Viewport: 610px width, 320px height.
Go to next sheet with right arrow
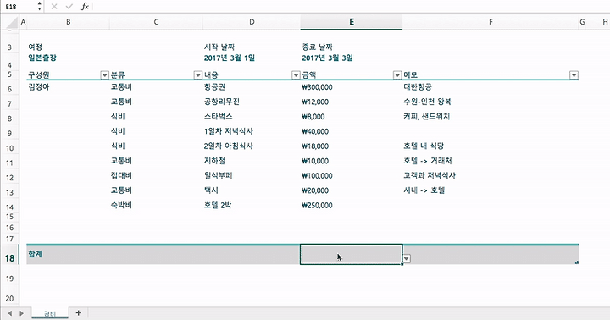[x=22, y=313]
